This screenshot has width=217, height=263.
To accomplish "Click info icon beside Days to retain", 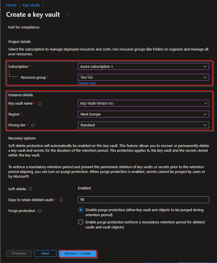I will [61, 200].
